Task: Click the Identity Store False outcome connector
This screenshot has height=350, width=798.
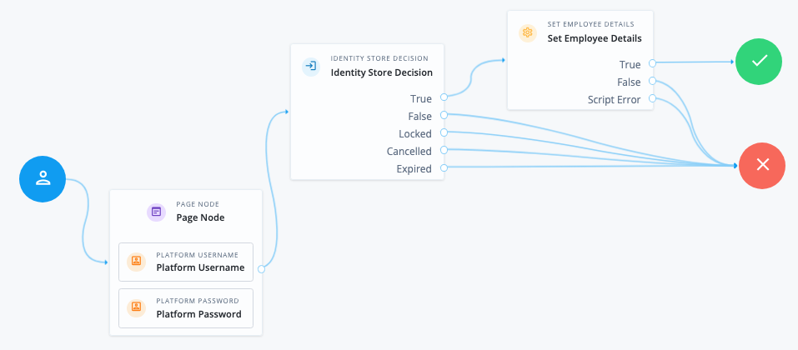Action: (x=444, y=116)
